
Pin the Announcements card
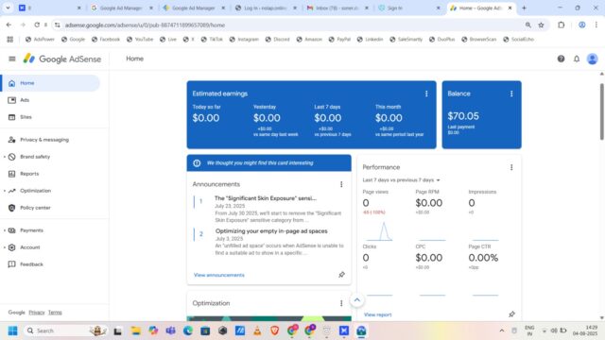[341, 275]
